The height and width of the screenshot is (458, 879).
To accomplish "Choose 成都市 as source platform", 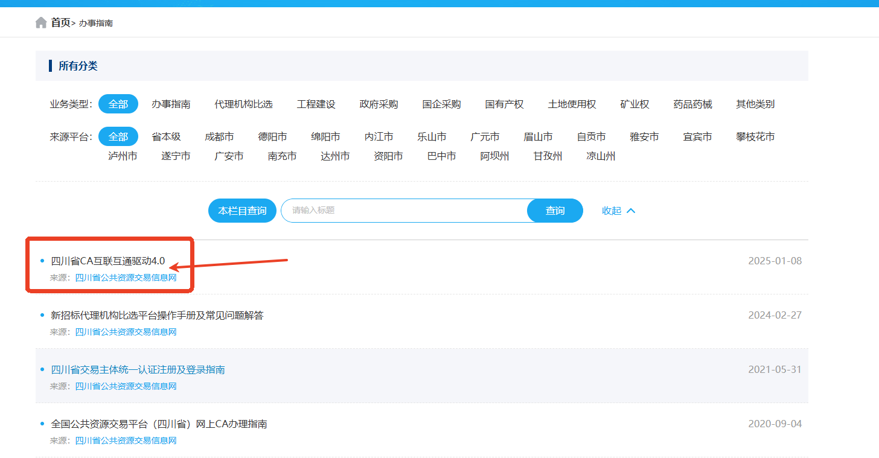I will (x=219, y=136).
